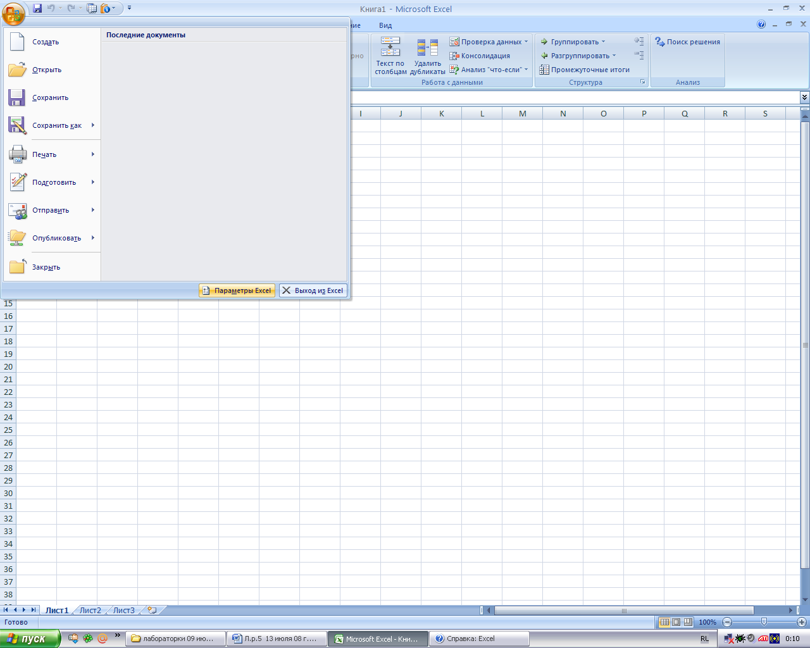Click the Выход из Excel button
The width and height of the screenshot is (810, 648).
[x=313, y=290]
